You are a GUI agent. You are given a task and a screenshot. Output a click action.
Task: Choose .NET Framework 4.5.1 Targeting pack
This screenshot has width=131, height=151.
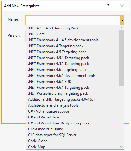(x=72, y=58)
